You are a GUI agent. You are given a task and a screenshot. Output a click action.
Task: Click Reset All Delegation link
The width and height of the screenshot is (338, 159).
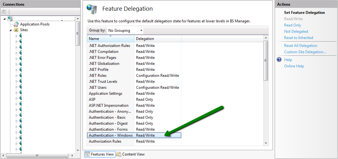(300, 46)
